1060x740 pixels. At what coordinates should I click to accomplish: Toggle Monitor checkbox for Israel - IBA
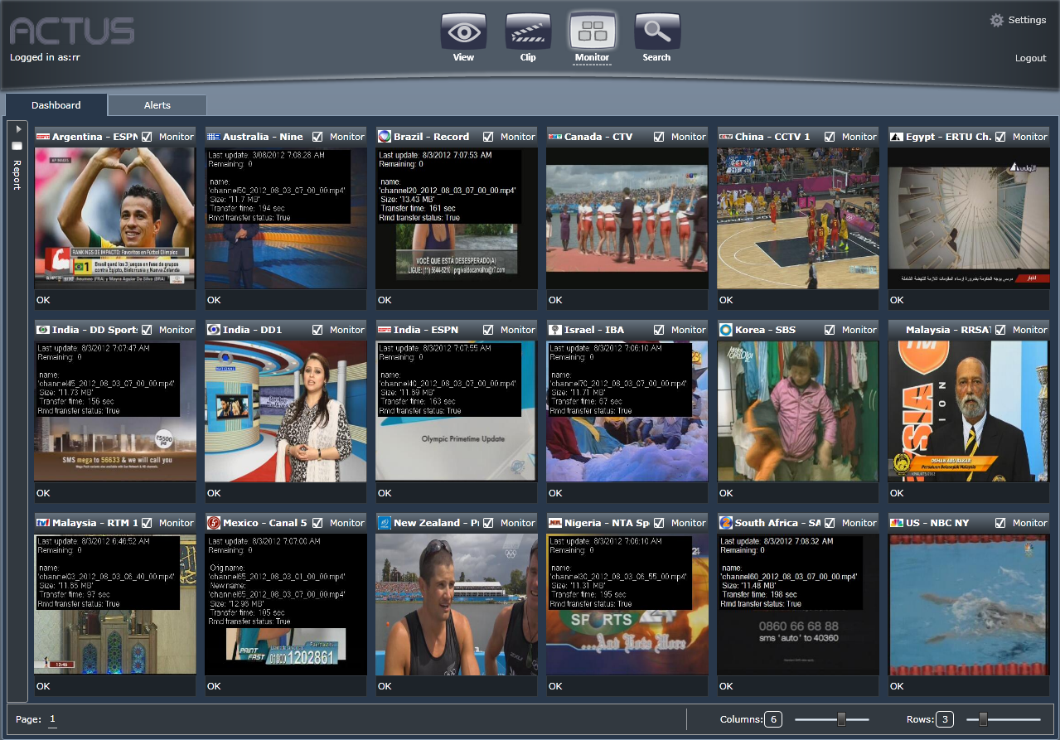[x=659, y=330]
